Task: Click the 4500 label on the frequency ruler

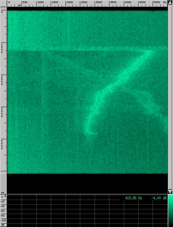Action: point(142,2)
